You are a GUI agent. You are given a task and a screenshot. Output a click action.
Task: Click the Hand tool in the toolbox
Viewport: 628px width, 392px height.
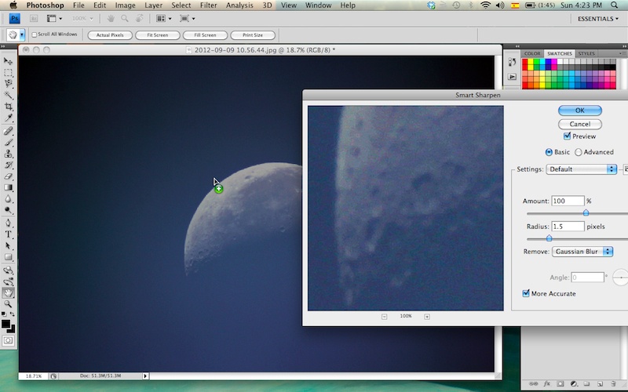[9, 292]
